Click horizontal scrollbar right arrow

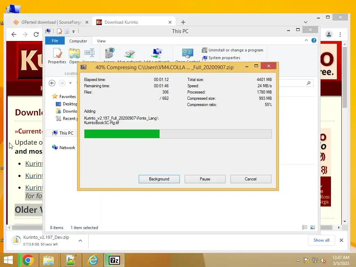click(x=339, y=227)
